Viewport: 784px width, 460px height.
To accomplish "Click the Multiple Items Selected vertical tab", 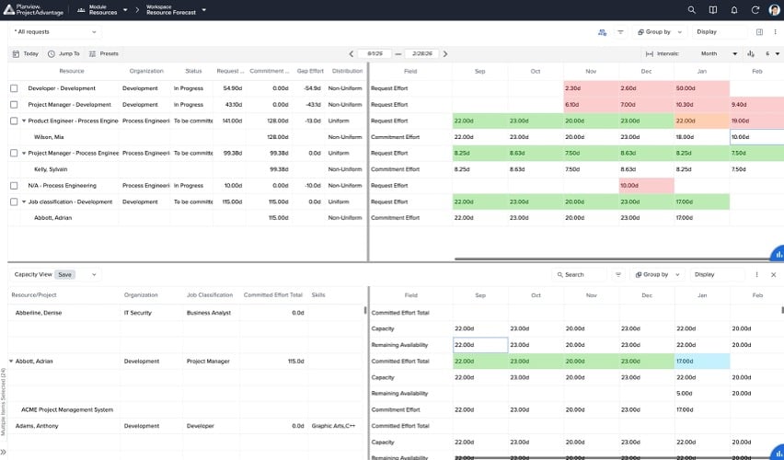I will click(x=3, y=401).
